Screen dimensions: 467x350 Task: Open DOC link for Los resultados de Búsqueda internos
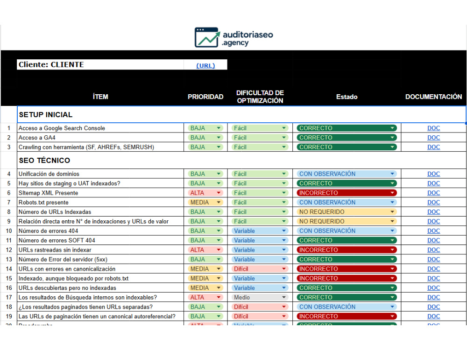click(434, 297)
